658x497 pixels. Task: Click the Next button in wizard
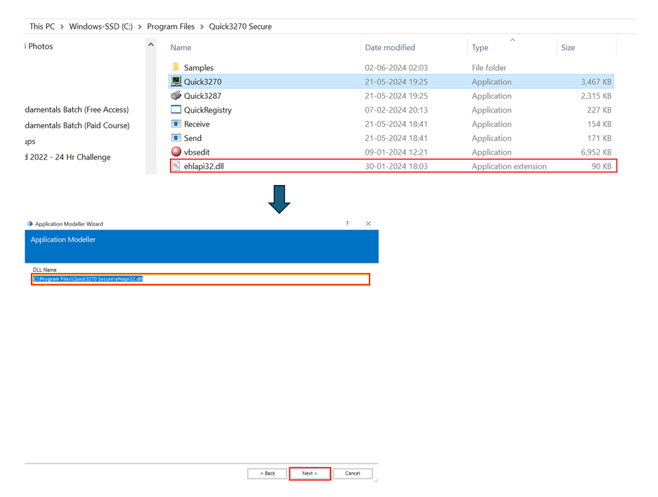[310, 473]
